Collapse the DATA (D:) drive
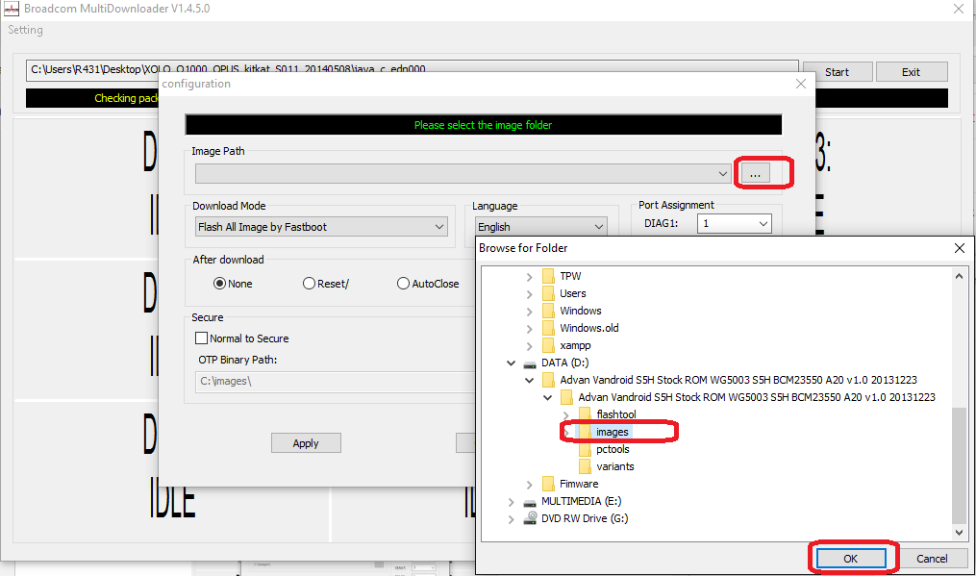 pyautogui.click(x=511, y=363)
